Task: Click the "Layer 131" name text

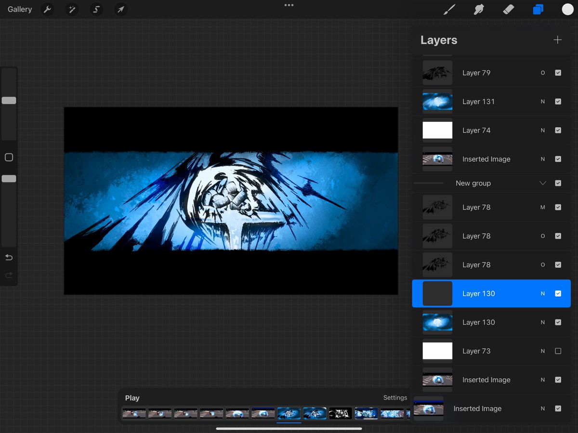Action: (x=478, y=102)
